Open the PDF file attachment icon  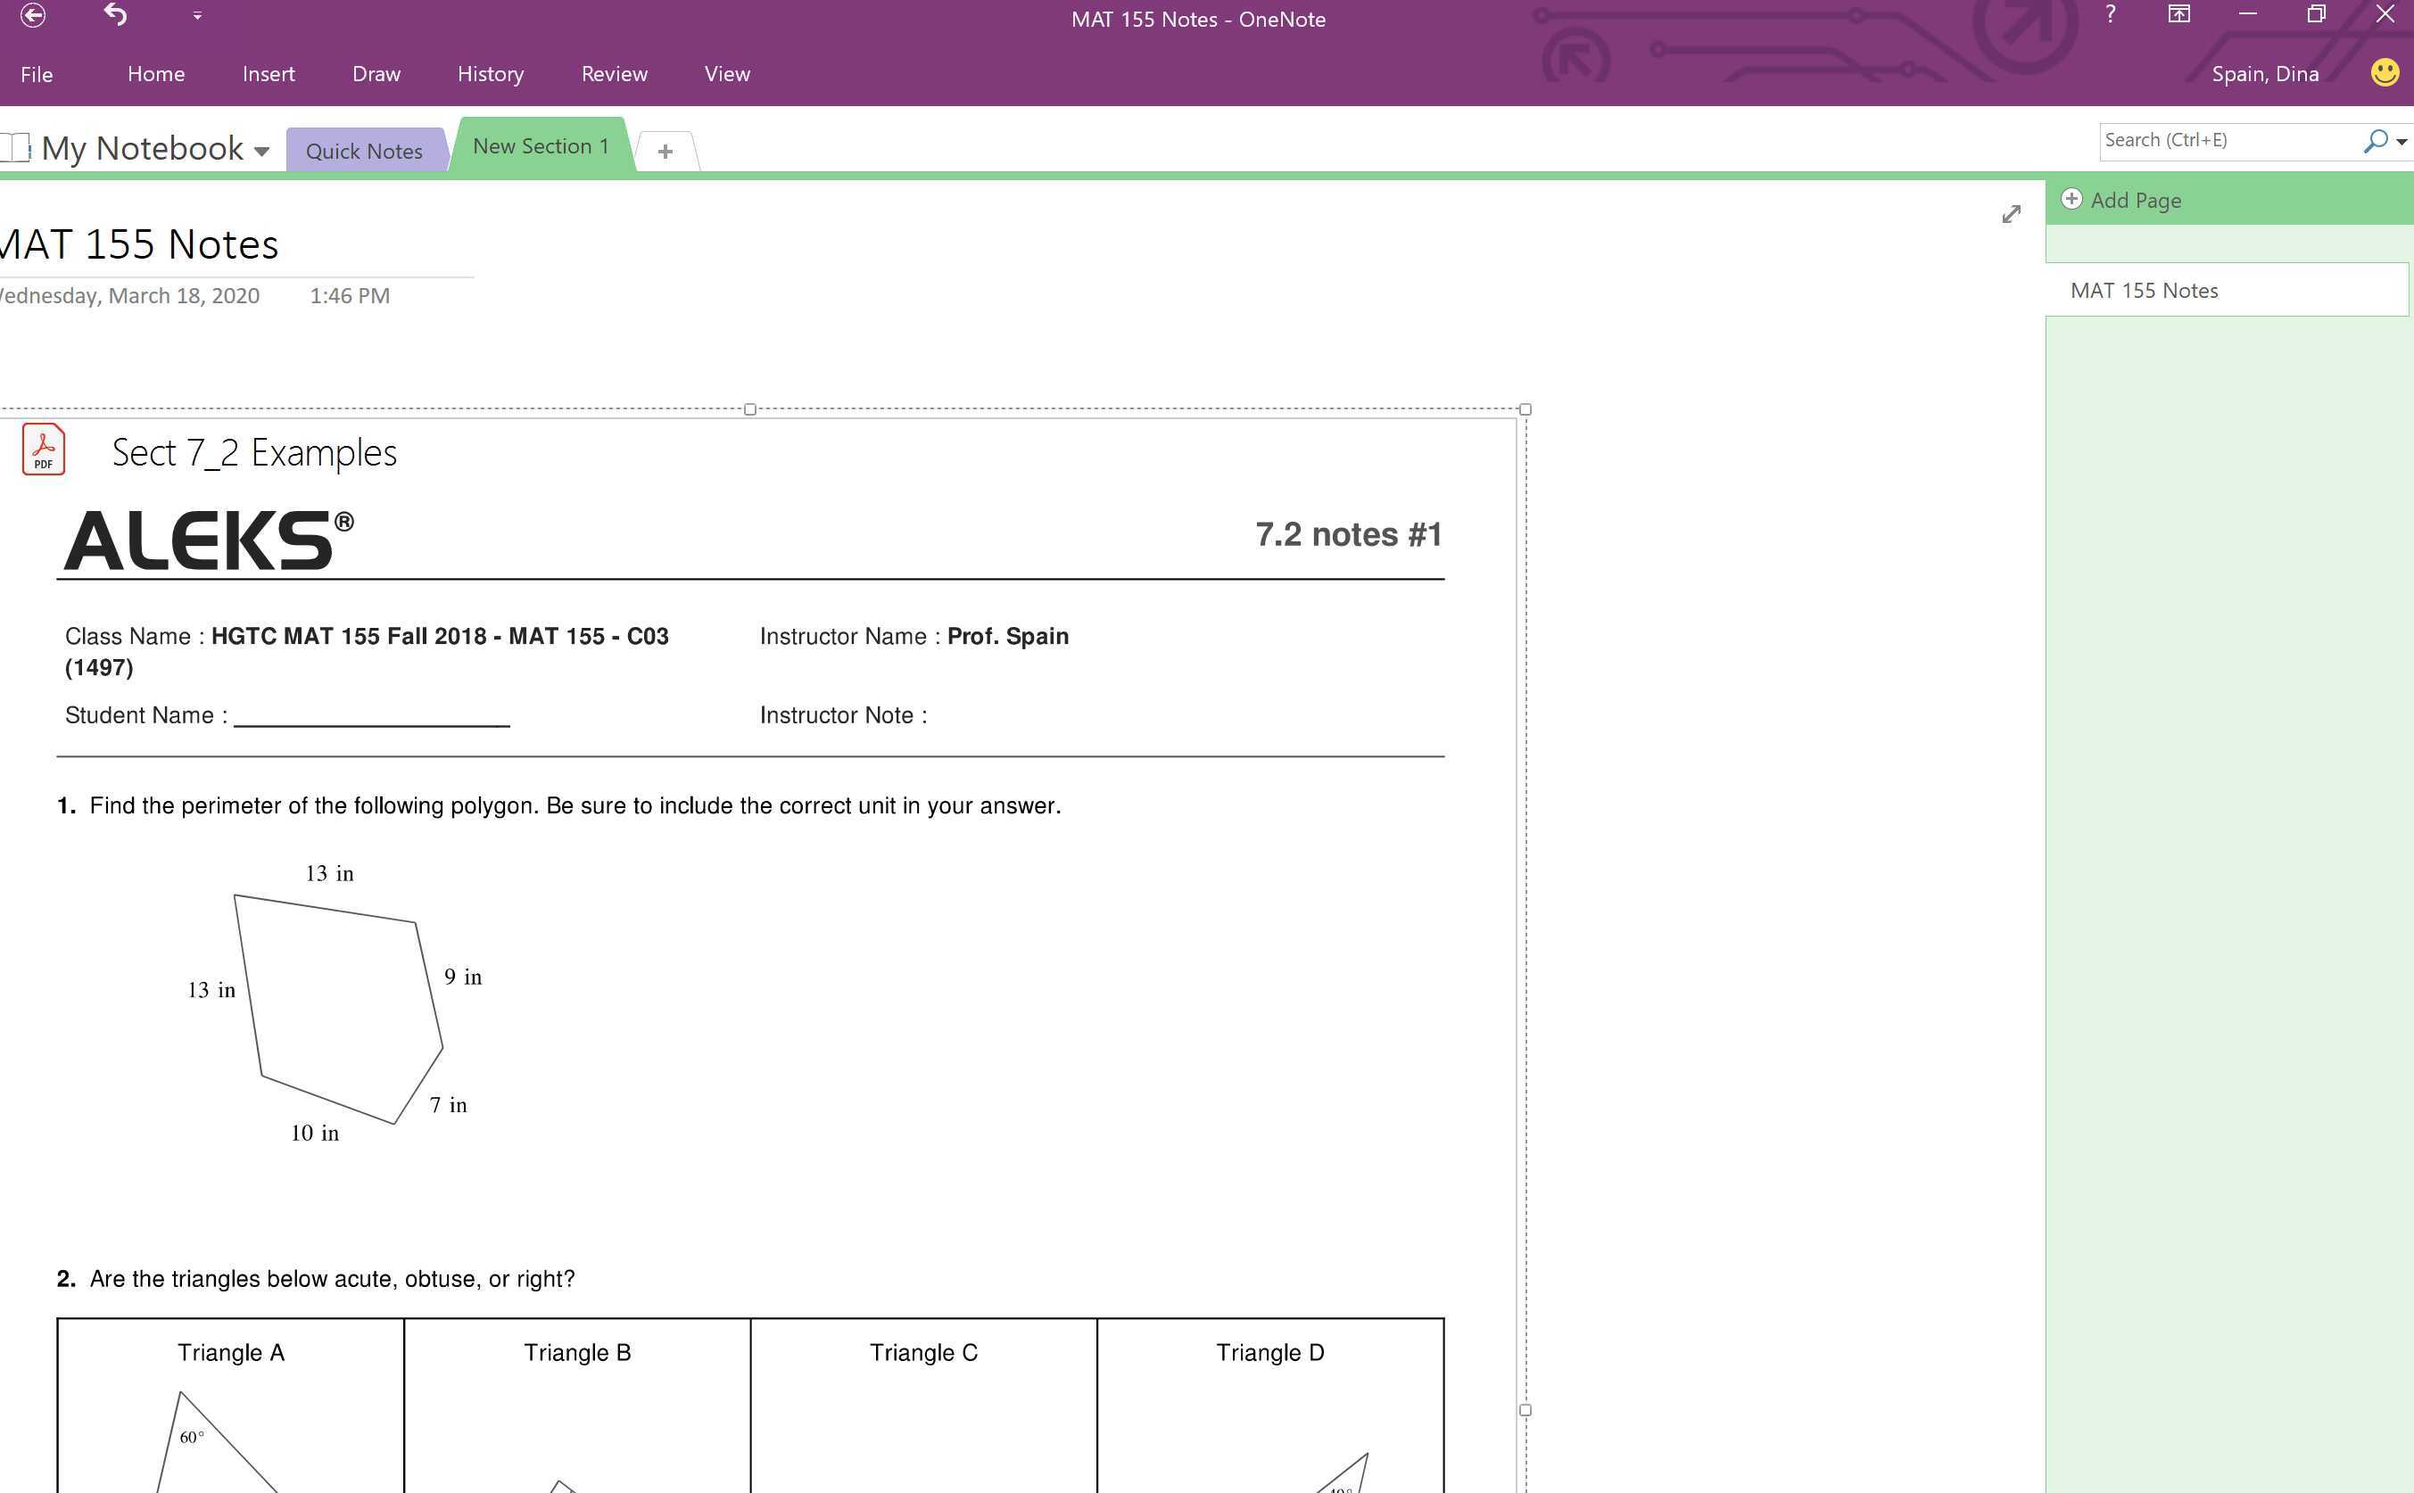pos(44,450)
